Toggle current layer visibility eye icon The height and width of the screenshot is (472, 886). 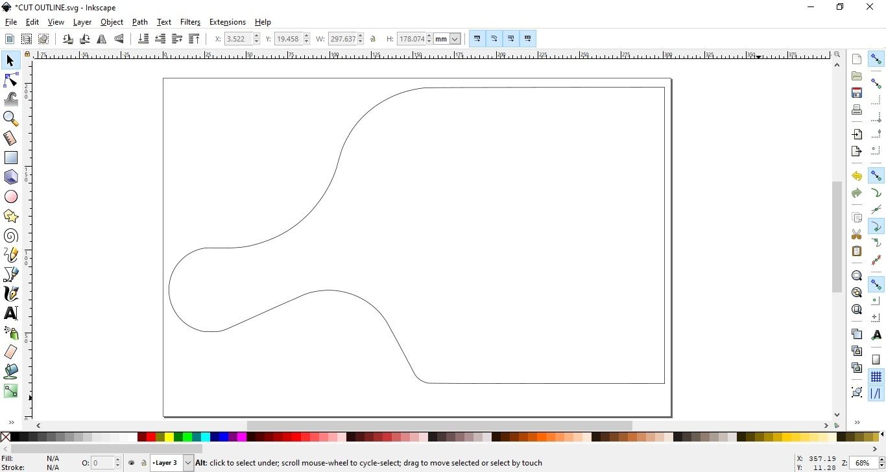[132, 463]
